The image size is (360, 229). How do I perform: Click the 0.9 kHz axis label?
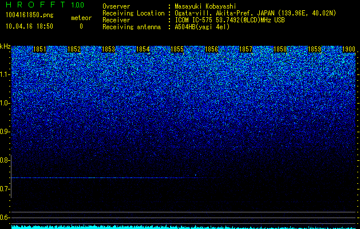pyautogui.click(x=5, y=132)
